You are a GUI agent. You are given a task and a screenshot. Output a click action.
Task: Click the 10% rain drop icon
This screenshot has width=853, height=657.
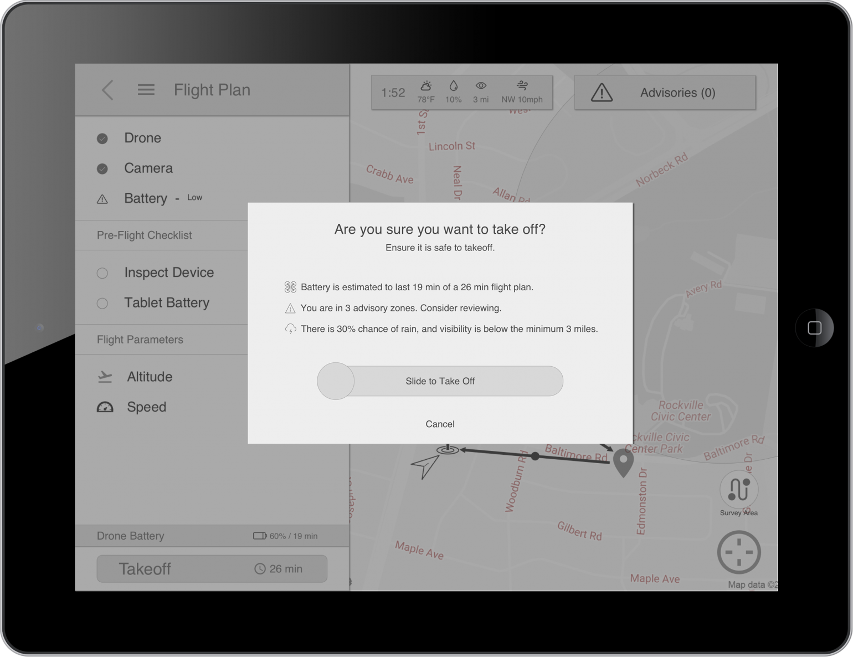click(x=454, y=86)
